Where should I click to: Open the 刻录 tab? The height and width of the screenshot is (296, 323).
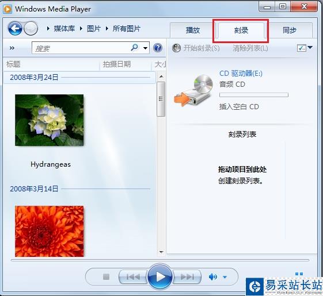pyautogui.click(x=241, y=30)
